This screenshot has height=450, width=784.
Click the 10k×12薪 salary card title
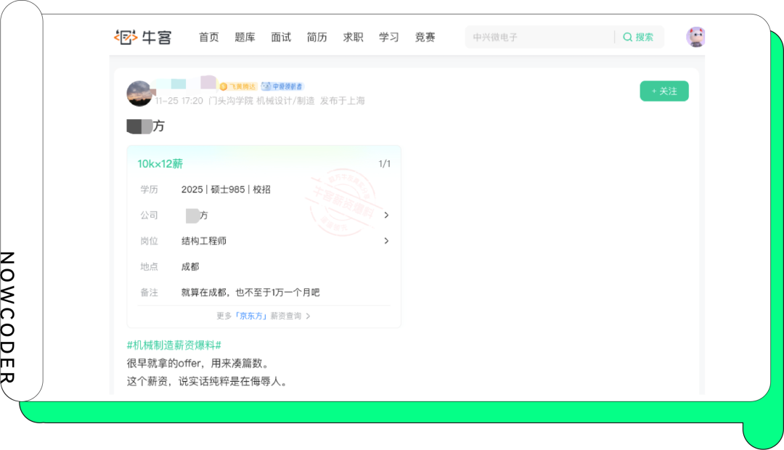[160, 164]
